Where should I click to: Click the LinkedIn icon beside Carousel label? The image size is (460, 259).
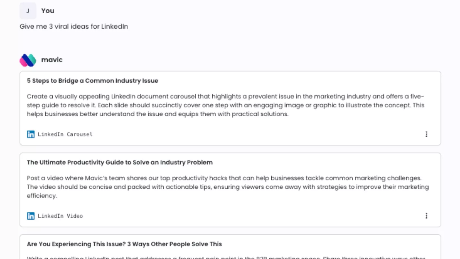(31, 134)
